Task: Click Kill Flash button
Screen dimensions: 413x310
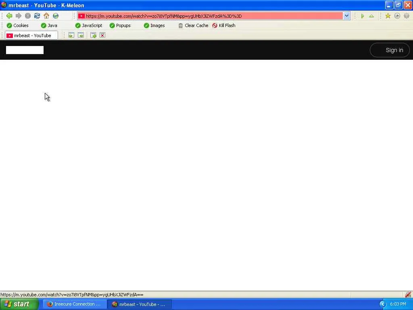Action: [x=224, y=25]
